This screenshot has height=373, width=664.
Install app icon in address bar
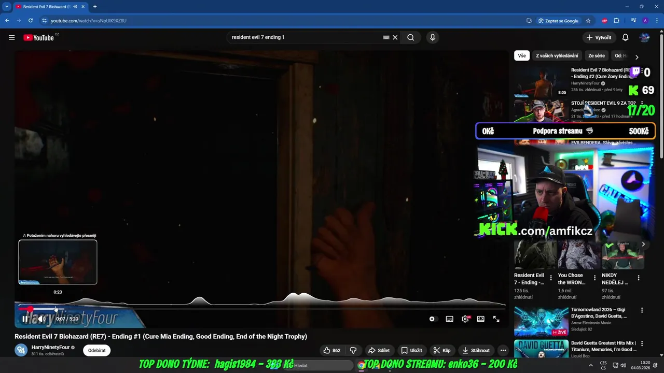pos(529,21)
